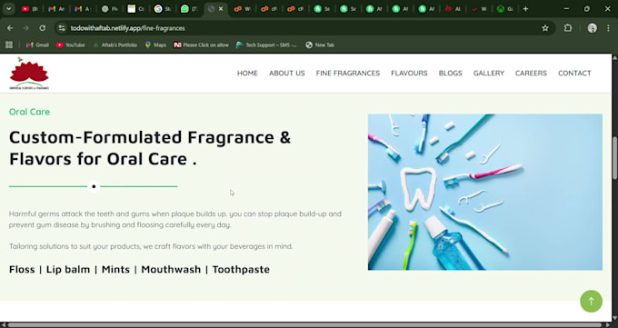Switch to the Xbox-icon browser tab
Viewport: 618px width, 328px height.
pyautogui.click(x=504, y=9)
